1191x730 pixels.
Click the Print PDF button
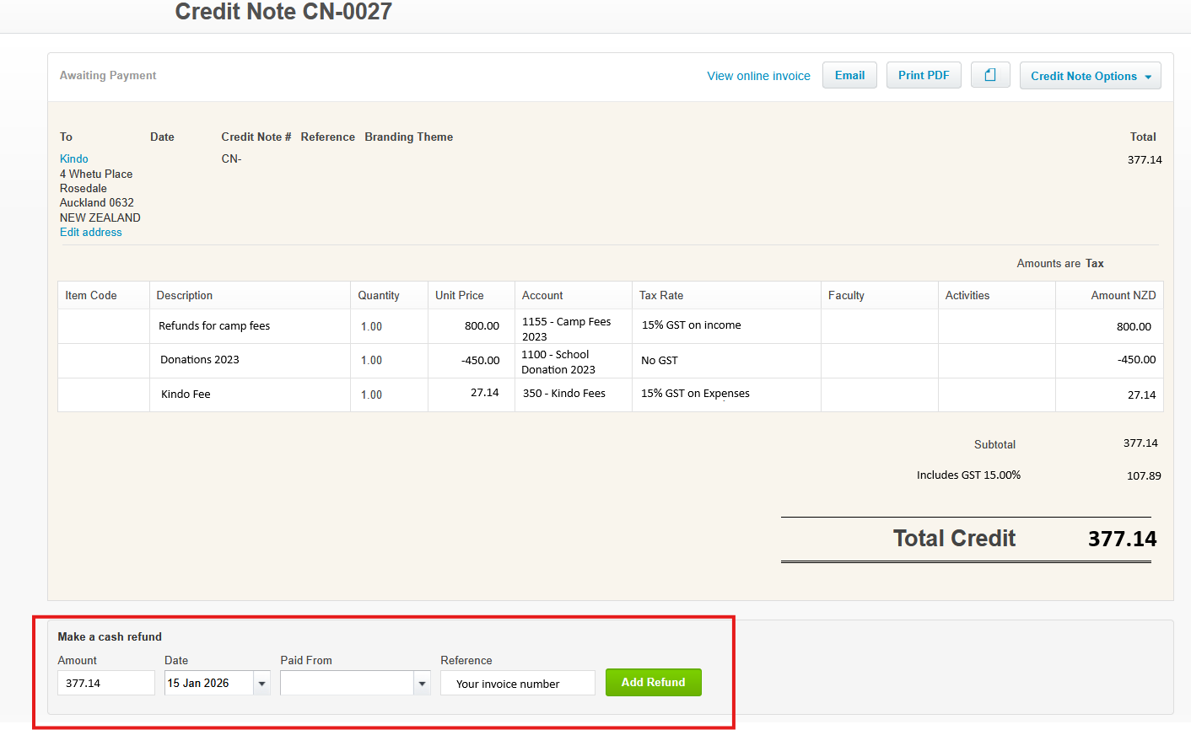[924, 75]
